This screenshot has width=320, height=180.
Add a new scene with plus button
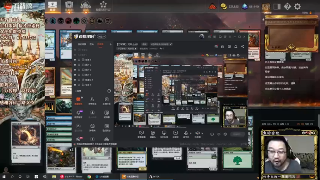click(111, 44)
